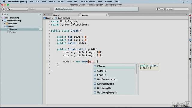Click the Solution pad dock/close icons
Image resolution: width=192 pixels, height=108 pixels.
[40, 14]
